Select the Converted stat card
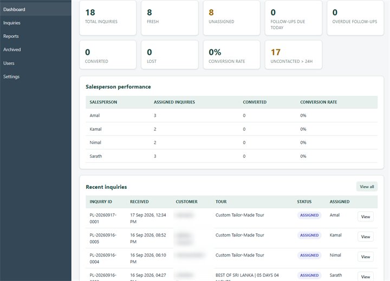The image size is (390, 281). click(x=108, y=55)
